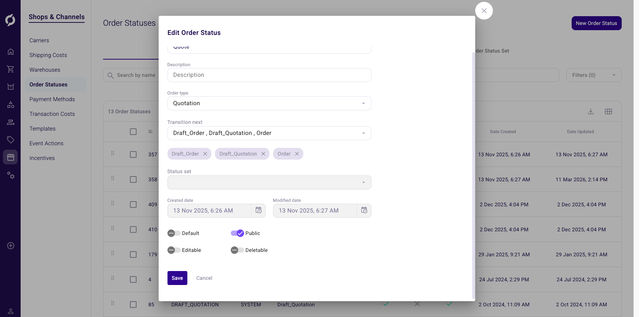Click the Shops & Channels heading
Viewport: 639px width, 317px height.
(x=57, y=17)
